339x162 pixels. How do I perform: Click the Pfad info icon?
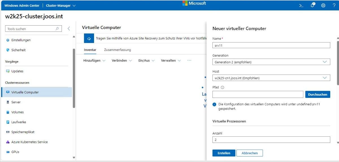point(222,87)
